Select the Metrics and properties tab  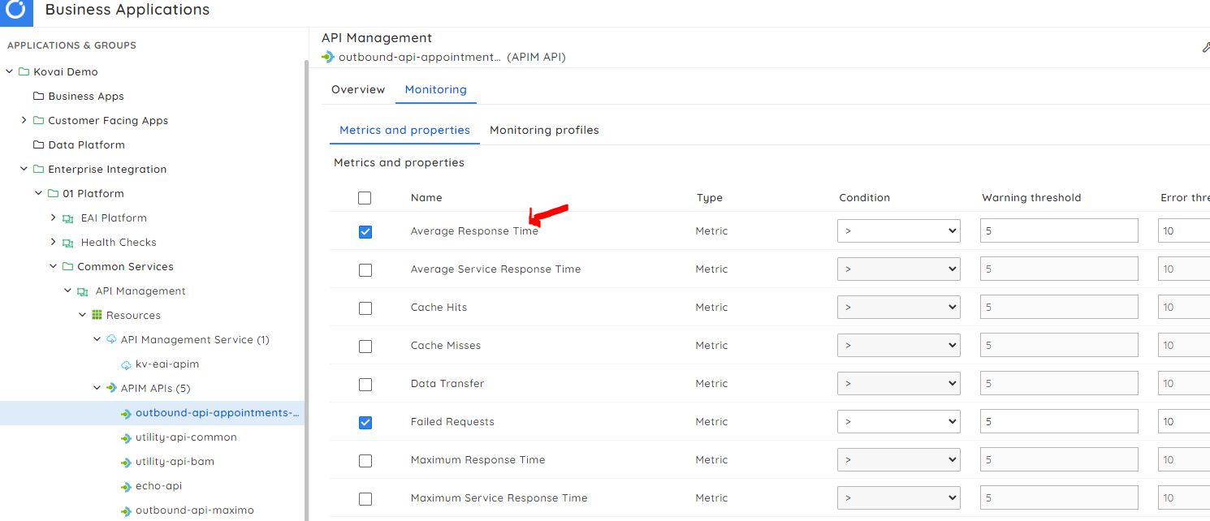[404, 130]
